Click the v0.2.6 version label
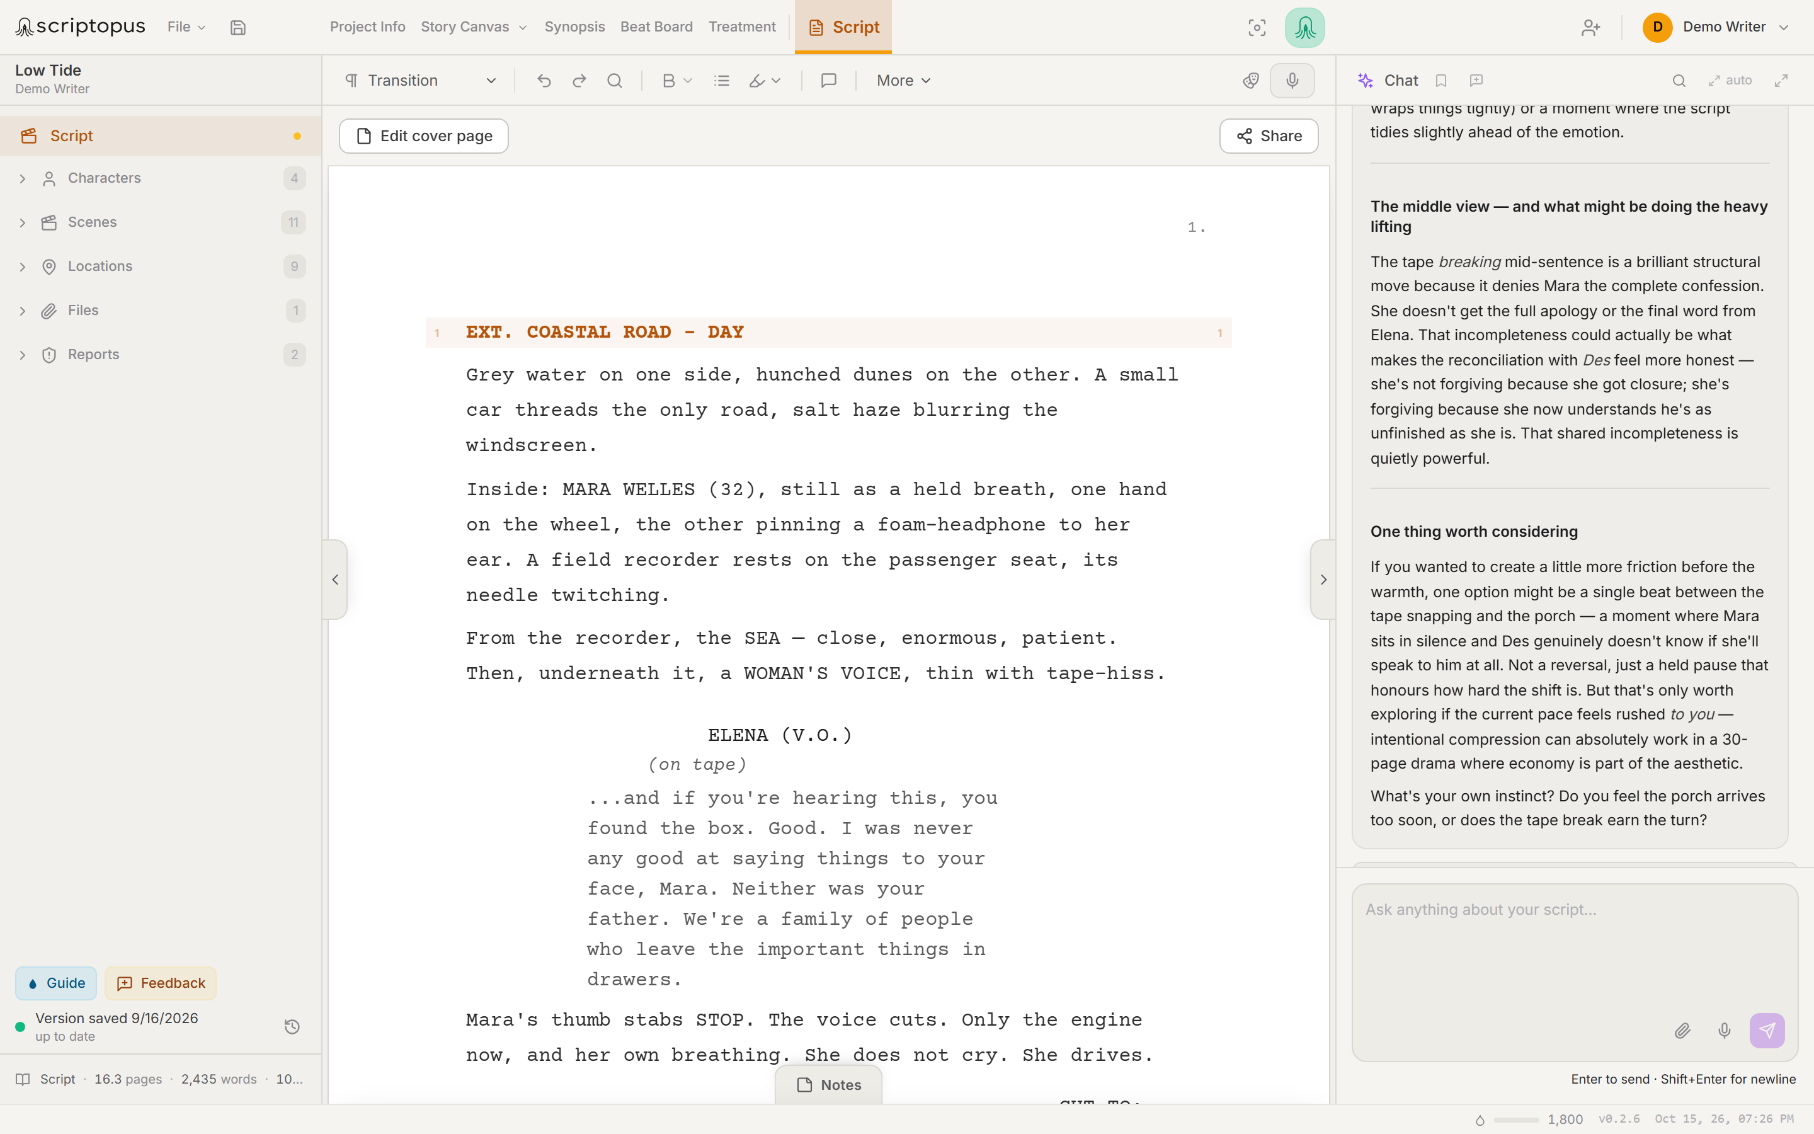 pos(1619,1119)
